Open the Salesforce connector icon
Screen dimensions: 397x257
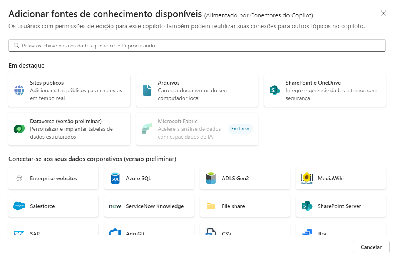click(x=19, y=206)
